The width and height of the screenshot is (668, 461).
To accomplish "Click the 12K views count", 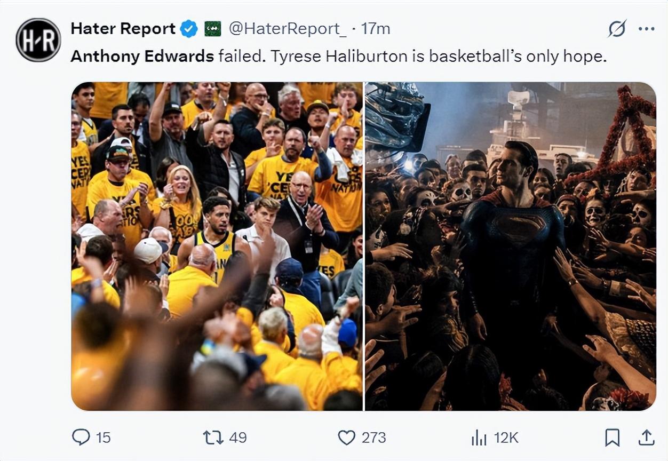I will (506, 438).
